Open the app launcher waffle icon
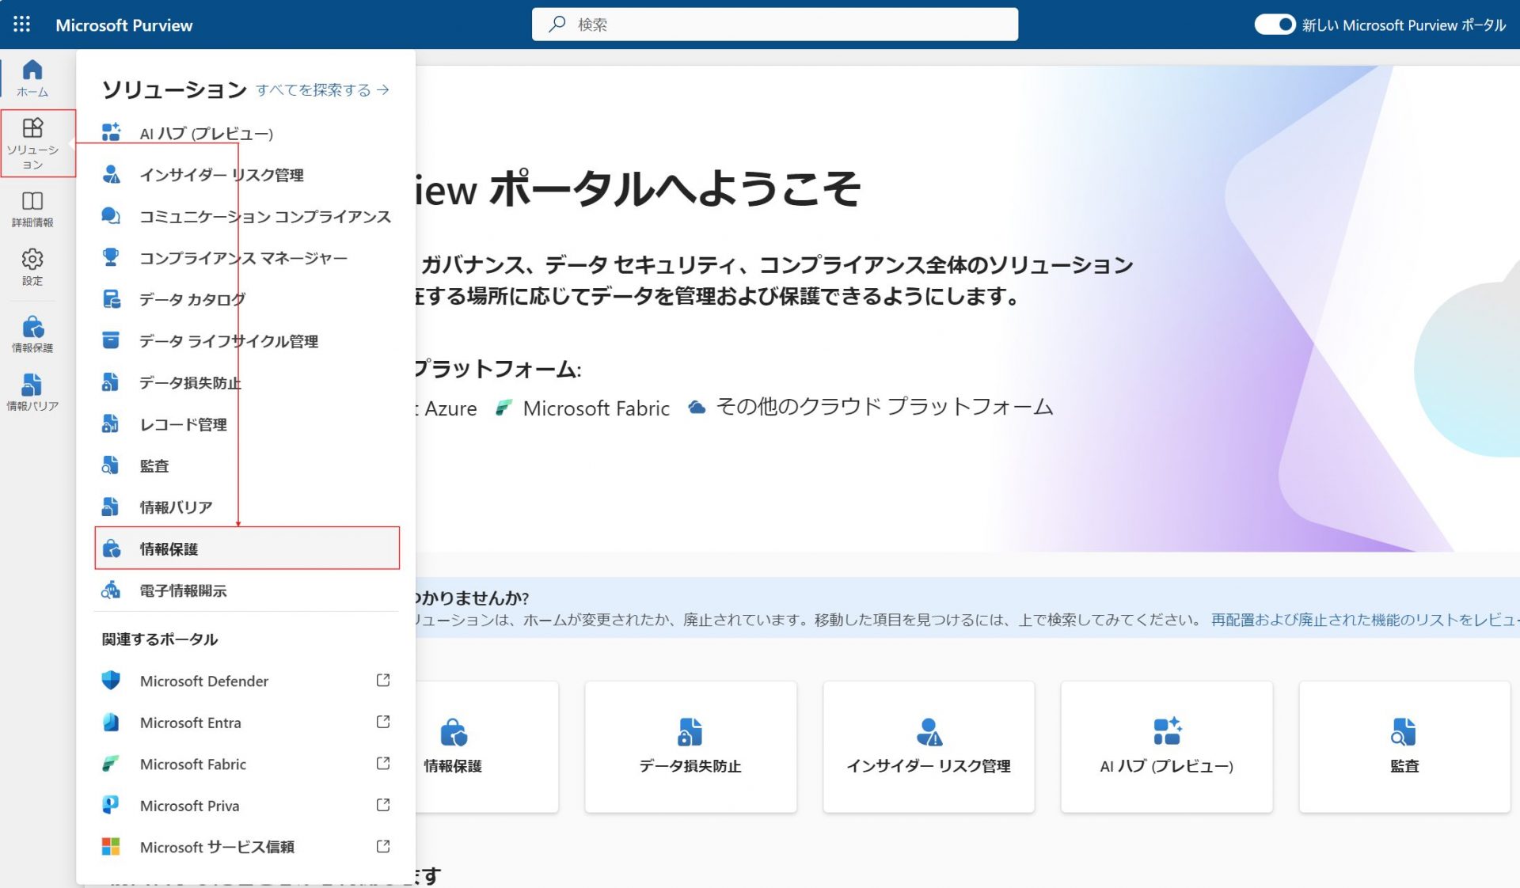1520x888 pixels. 22,25
